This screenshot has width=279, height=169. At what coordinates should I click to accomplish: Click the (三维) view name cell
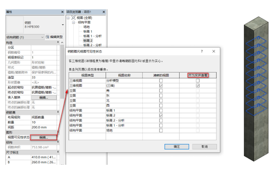124,86
